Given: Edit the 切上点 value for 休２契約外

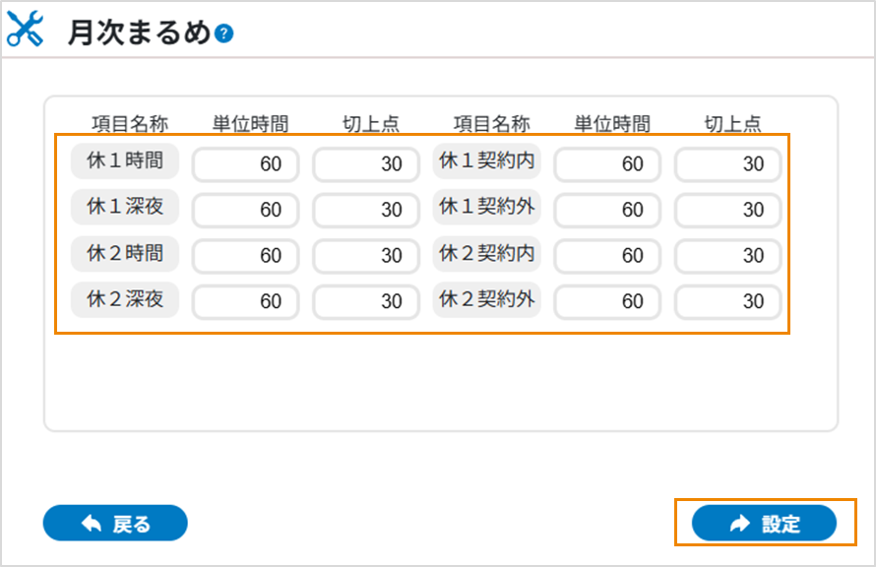Looking at the screenshot, I should pos(727,301).
